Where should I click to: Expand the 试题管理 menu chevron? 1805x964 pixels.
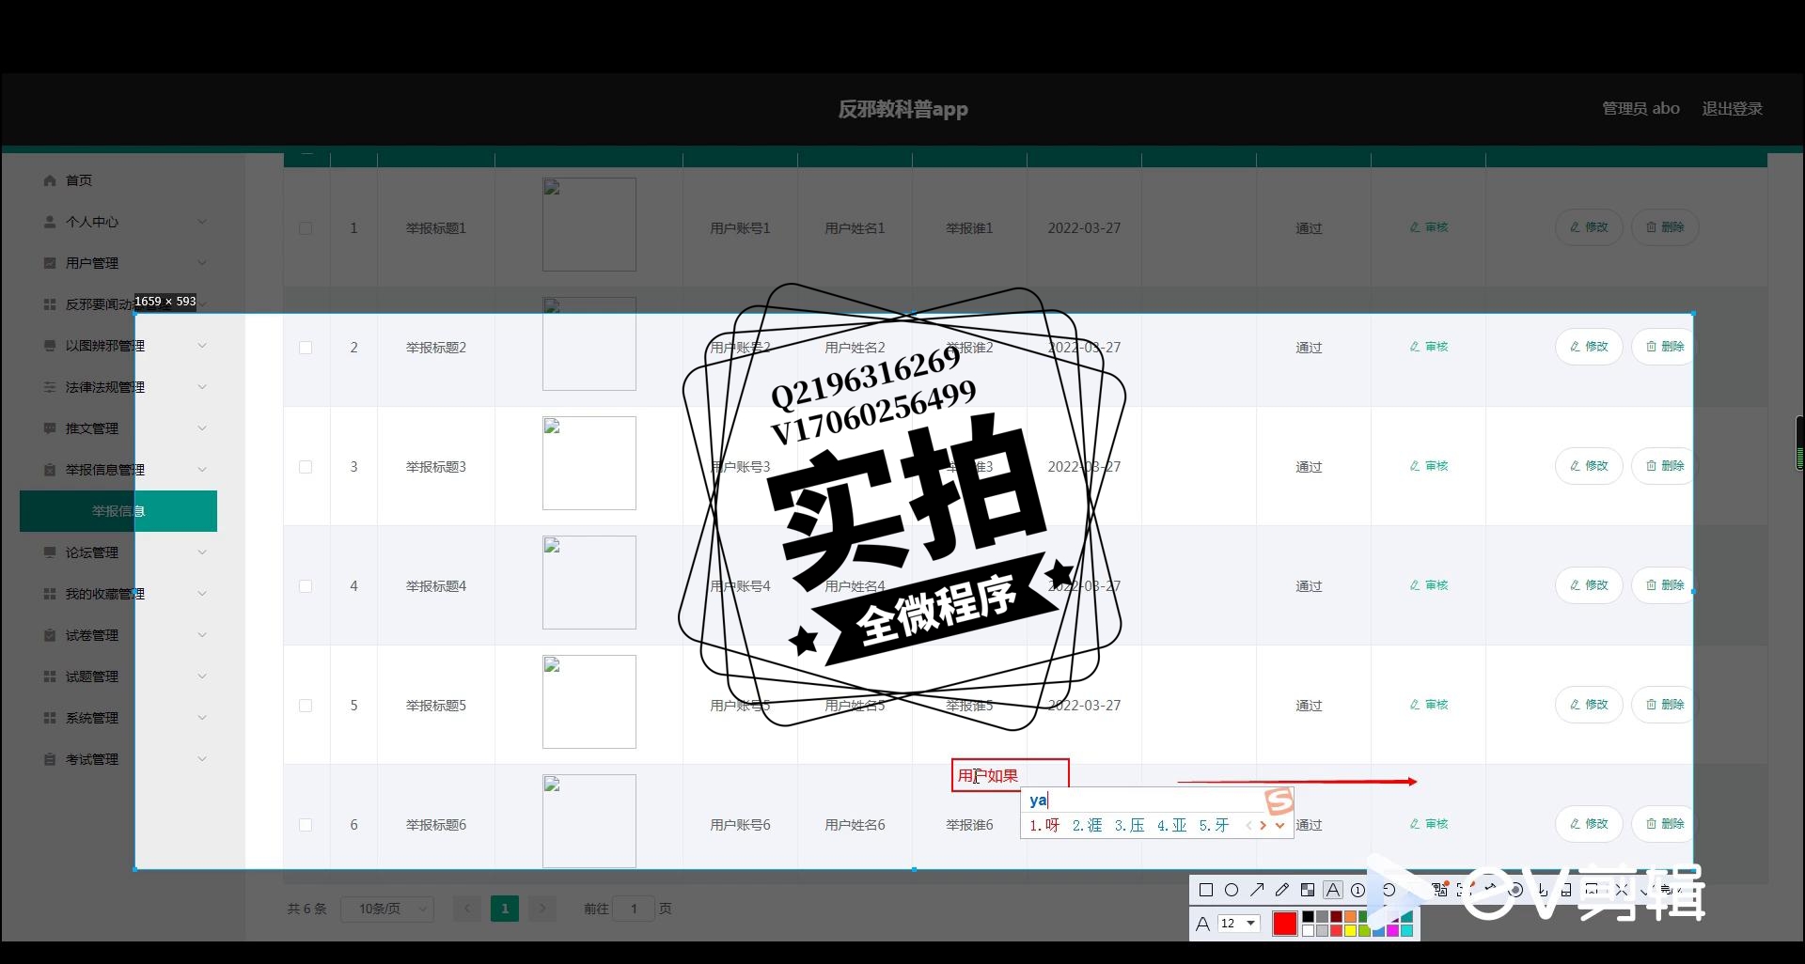pos(202,676)
